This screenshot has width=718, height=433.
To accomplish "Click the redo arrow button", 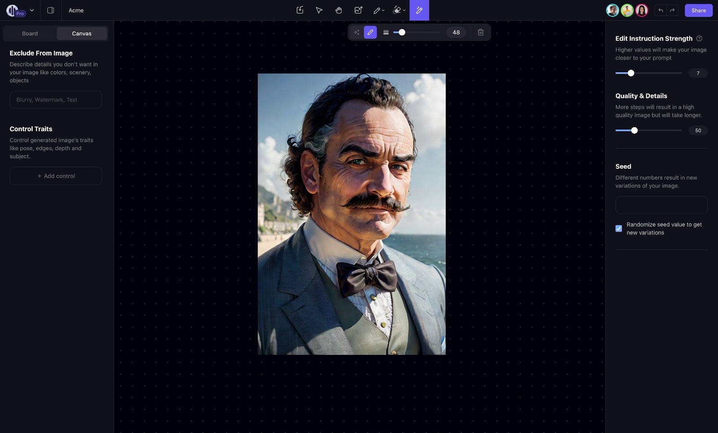I will click(x=672, y=10).
